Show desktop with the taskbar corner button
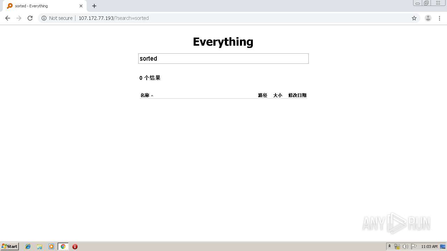Viewport: 447px width, 251px height. pyautogui.click(x=443, y=246)
